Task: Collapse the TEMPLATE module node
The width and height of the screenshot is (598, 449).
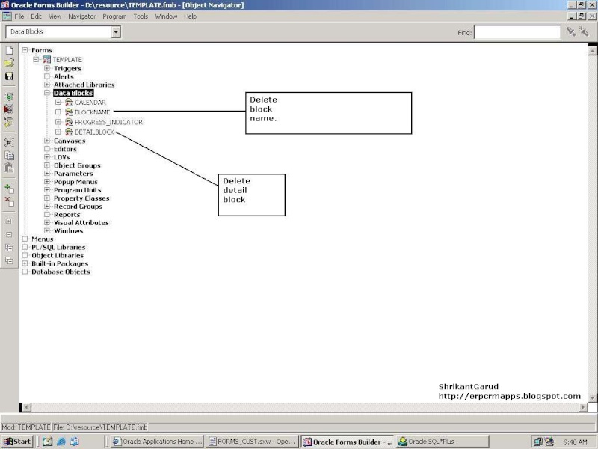Action: click(36, 60)
